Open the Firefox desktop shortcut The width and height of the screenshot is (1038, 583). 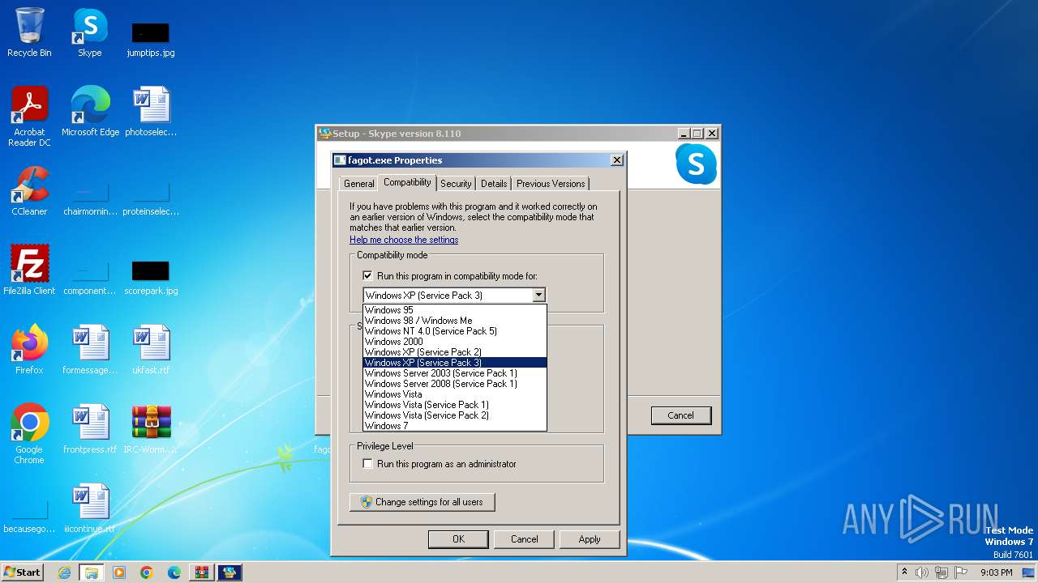click(29, 349)
